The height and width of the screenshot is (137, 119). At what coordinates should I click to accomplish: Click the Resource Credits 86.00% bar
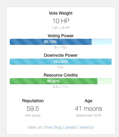point(61,81)
